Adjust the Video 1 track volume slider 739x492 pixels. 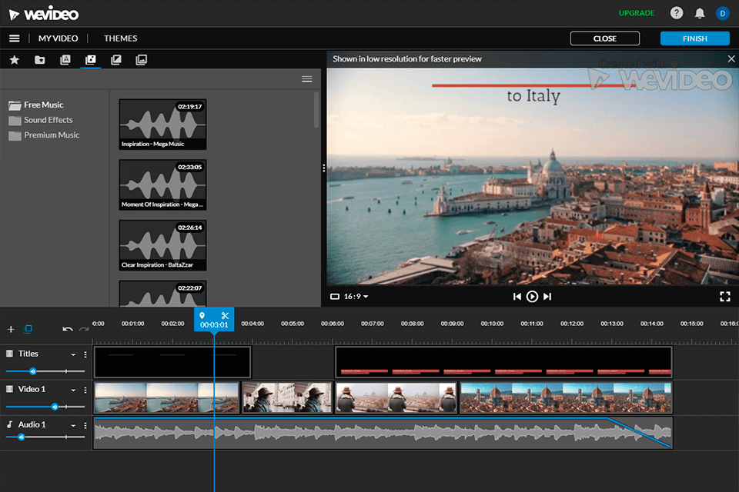(x=55, y=407)
